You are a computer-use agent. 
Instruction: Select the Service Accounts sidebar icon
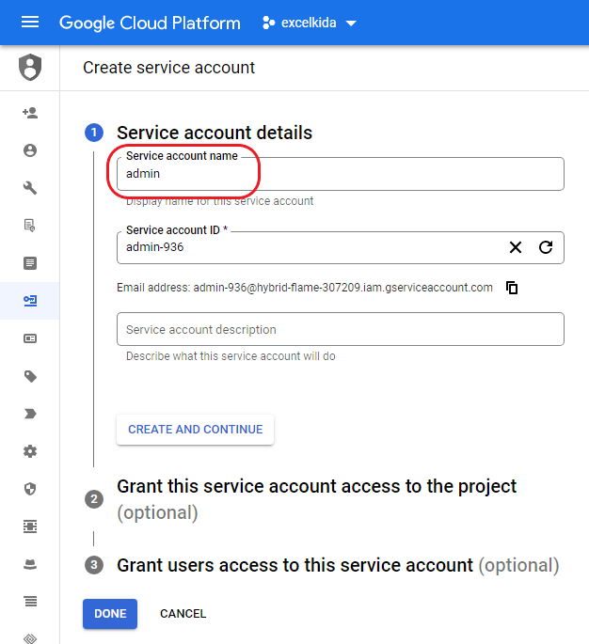[x=30, y=301]
